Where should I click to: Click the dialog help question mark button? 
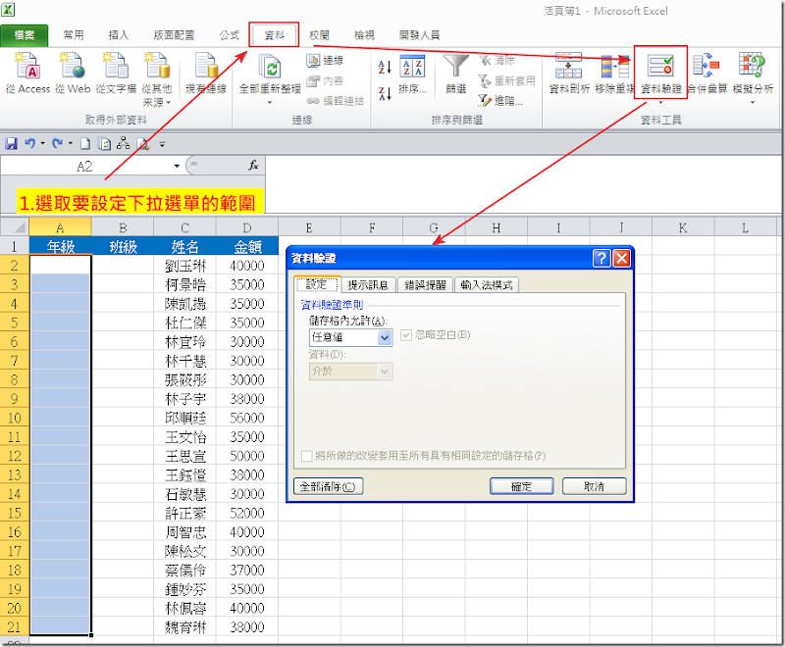(x=602, y=258)
